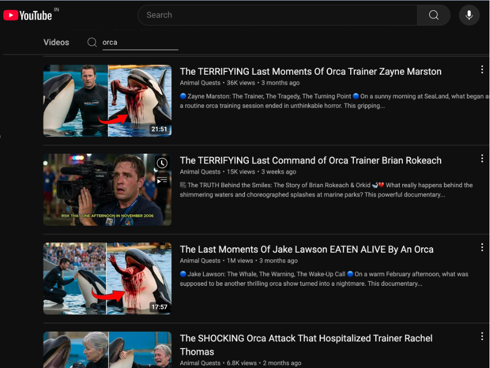Go to YouTube home via logo
This screenshot has height=368, width=490.
(28, 15)
